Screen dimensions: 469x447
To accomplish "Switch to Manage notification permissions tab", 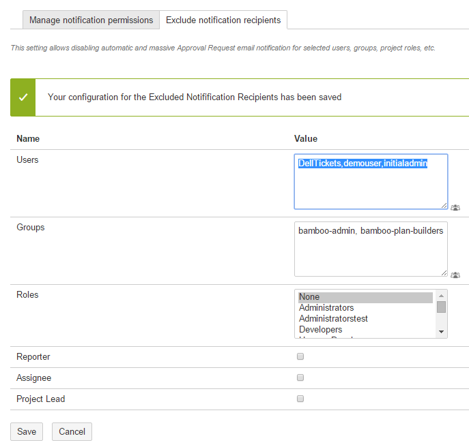I will 91,20.
